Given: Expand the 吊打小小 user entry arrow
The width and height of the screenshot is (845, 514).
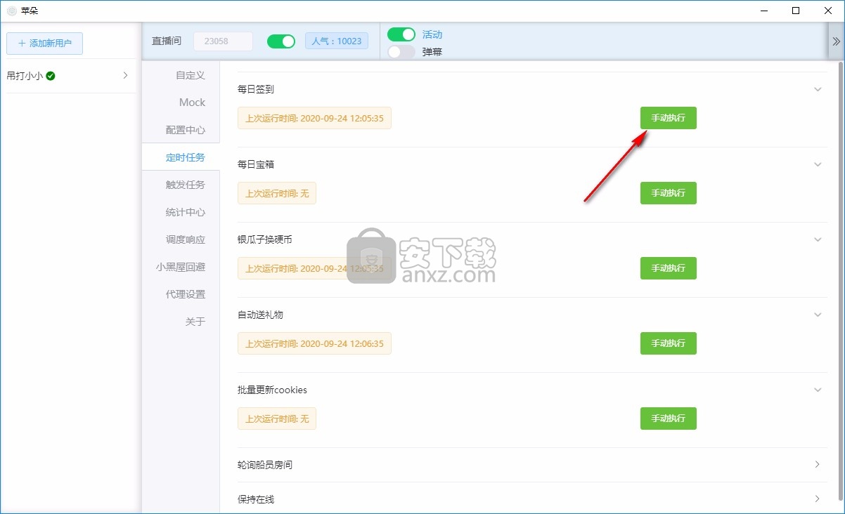Looking at the screenshot, I should coord(126,75).
